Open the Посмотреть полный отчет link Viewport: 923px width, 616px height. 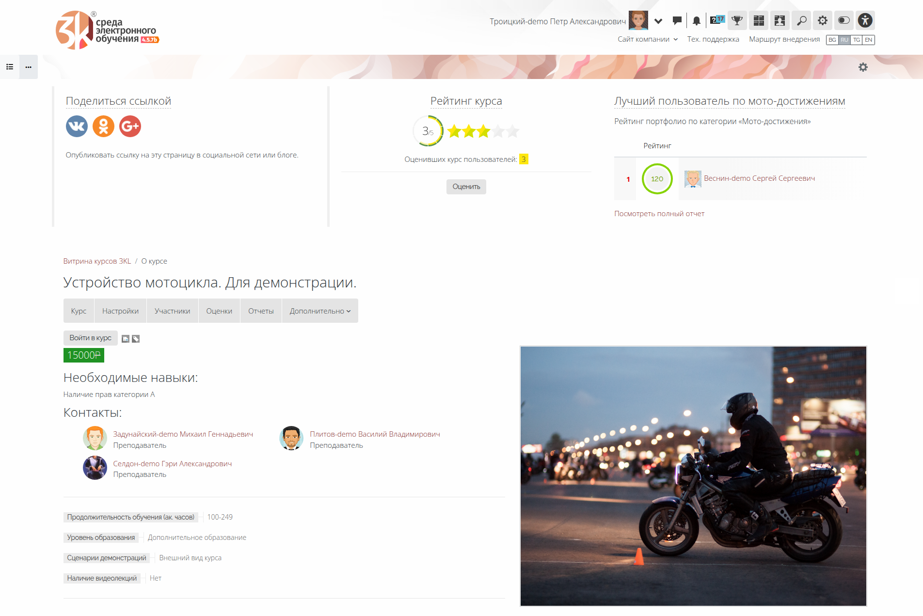[x=659, y=214]
